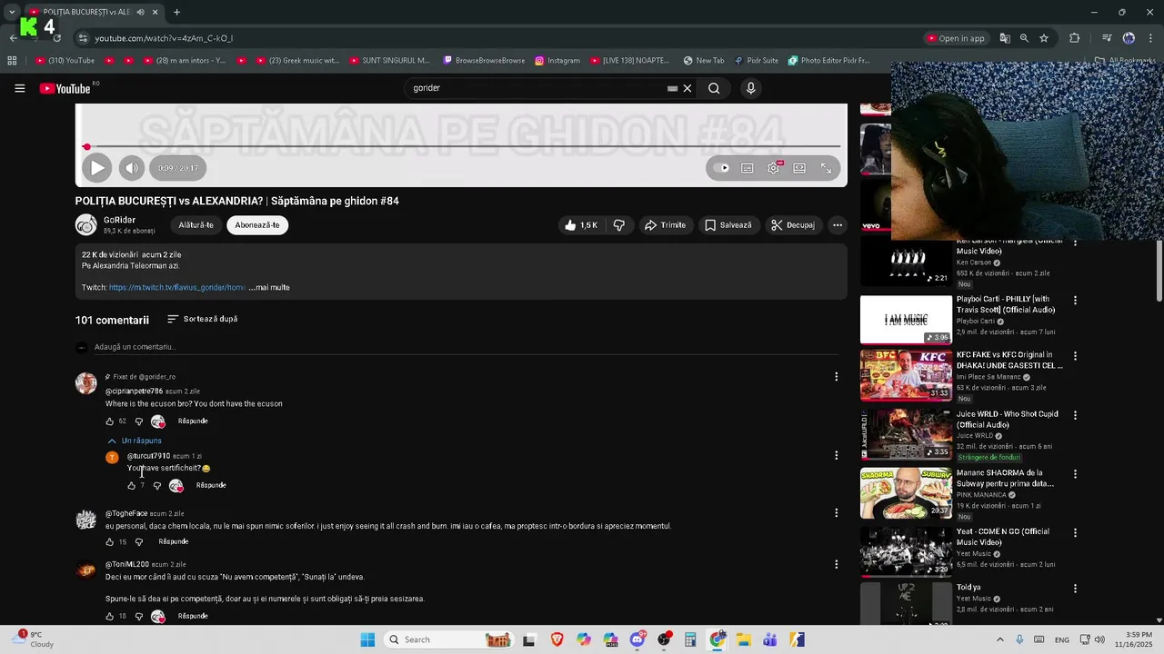Expand the description with ...mai multe
The height and width of the screenshot is (654, 1164).
coord(269,288)
